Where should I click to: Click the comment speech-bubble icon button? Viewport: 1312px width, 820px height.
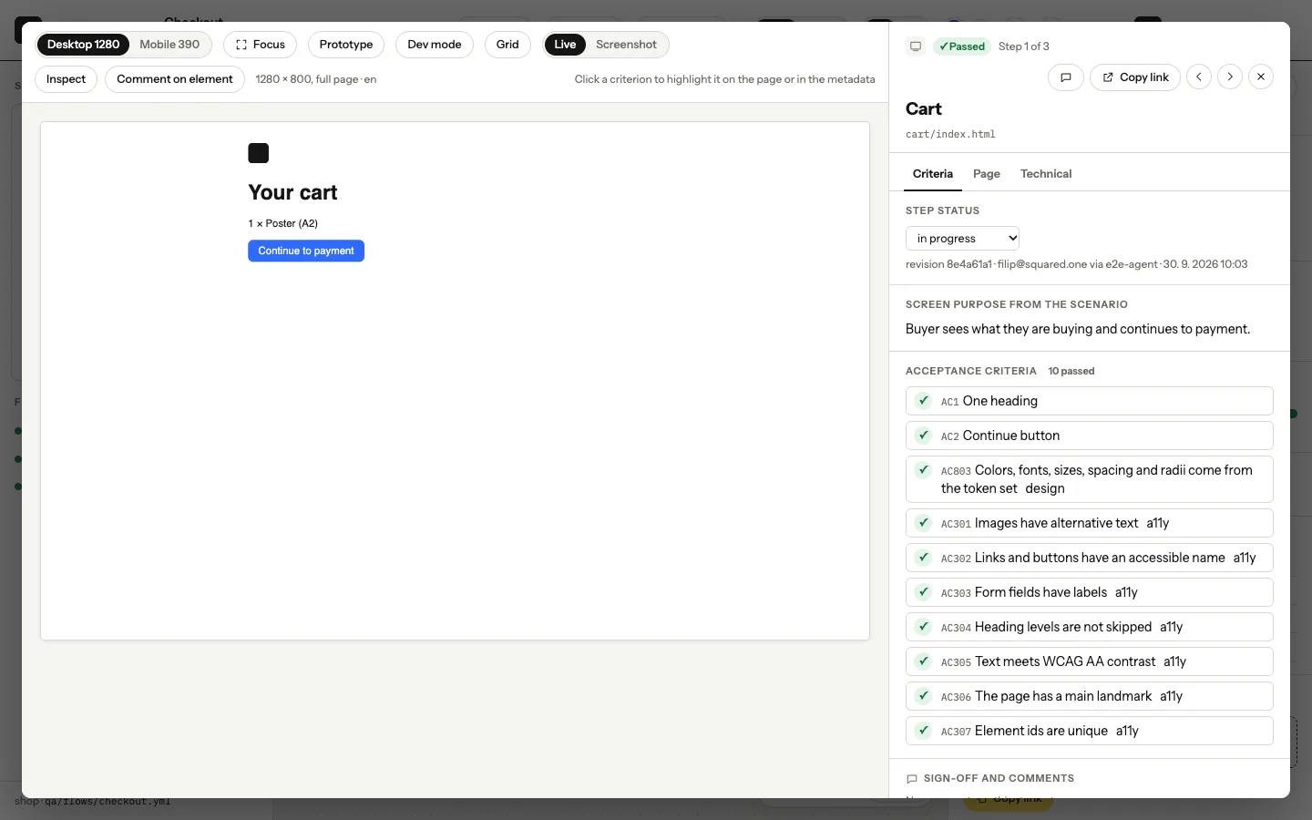(x=1066, y=77)
